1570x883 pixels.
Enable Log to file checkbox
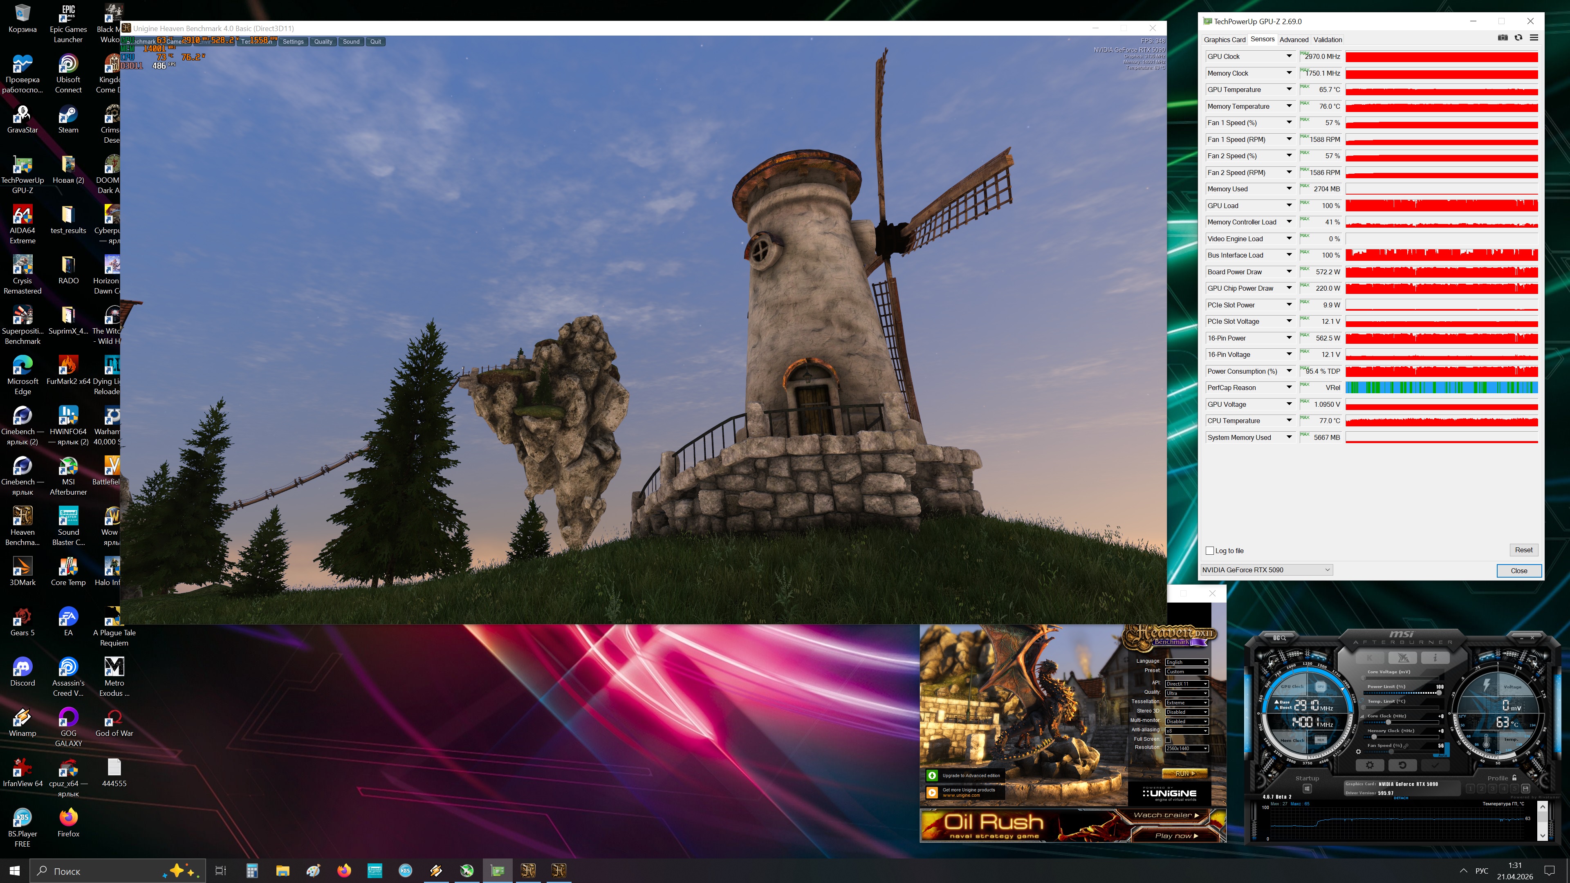pos(1210,550)
